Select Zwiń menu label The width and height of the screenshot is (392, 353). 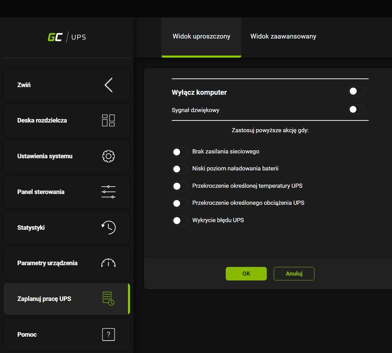click(24, 85)
